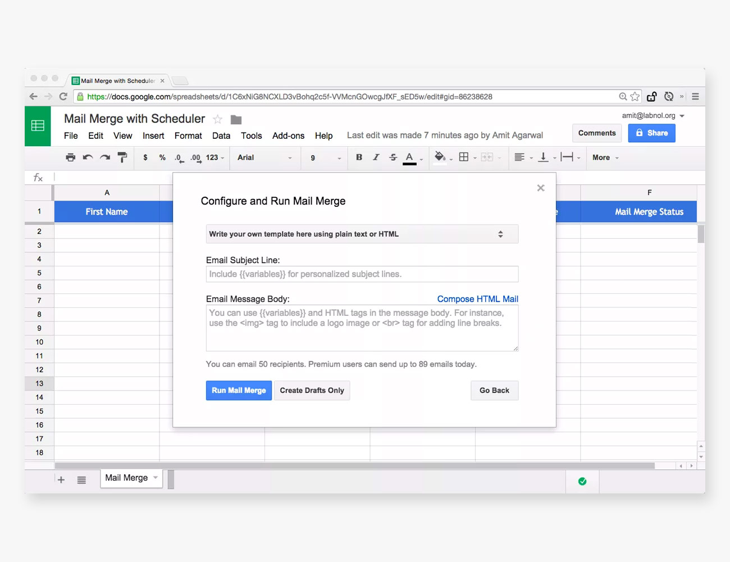Screen dimensions: 730x562
Task: Open the Add-ons menu
Action: (x=288, y=135)
